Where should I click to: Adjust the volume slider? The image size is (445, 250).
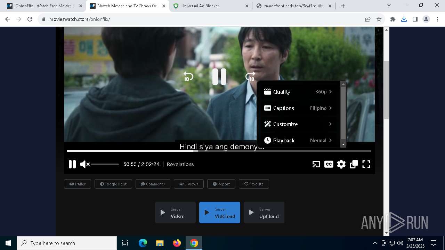coord(105,164)
